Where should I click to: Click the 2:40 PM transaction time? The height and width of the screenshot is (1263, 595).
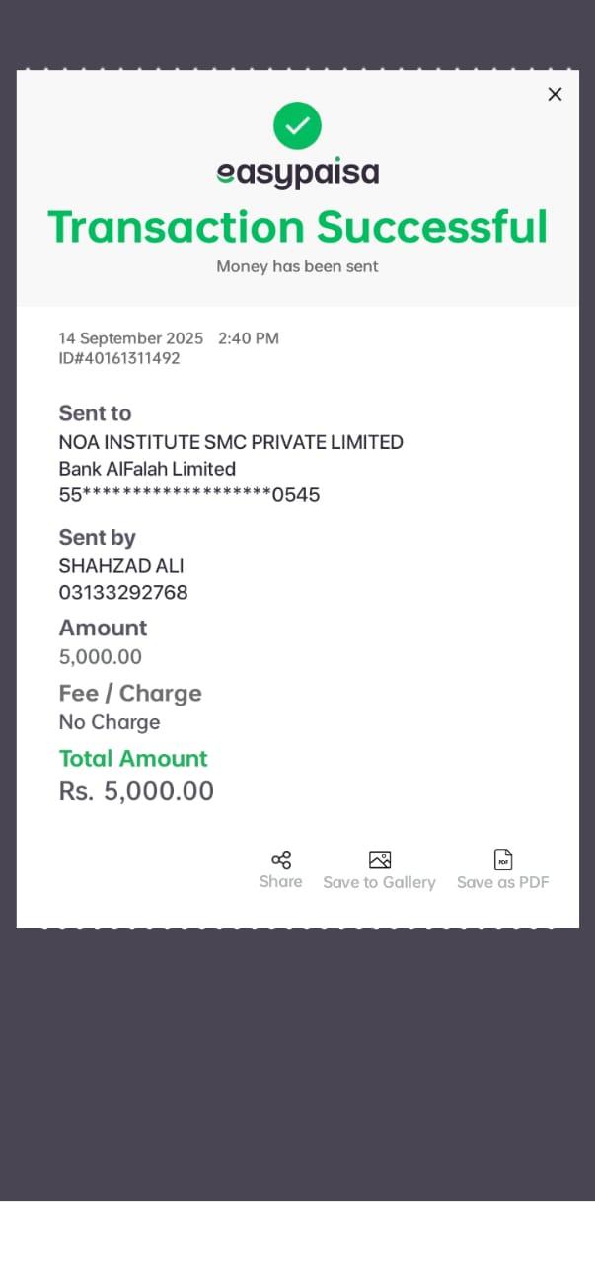[x=249, y=338]
